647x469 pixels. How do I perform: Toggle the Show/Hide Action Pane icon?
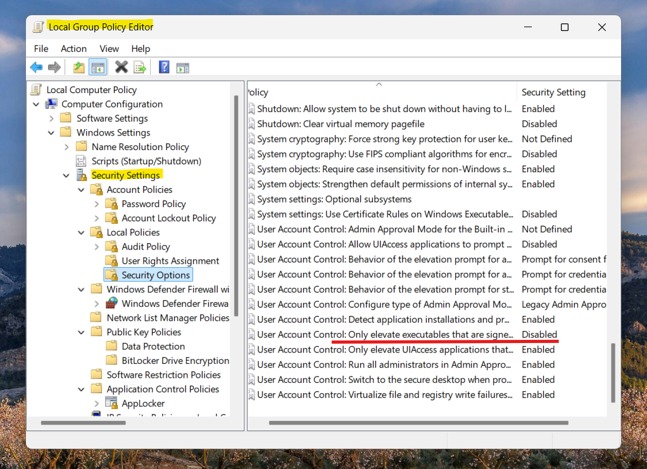click(x=182, y=66)
